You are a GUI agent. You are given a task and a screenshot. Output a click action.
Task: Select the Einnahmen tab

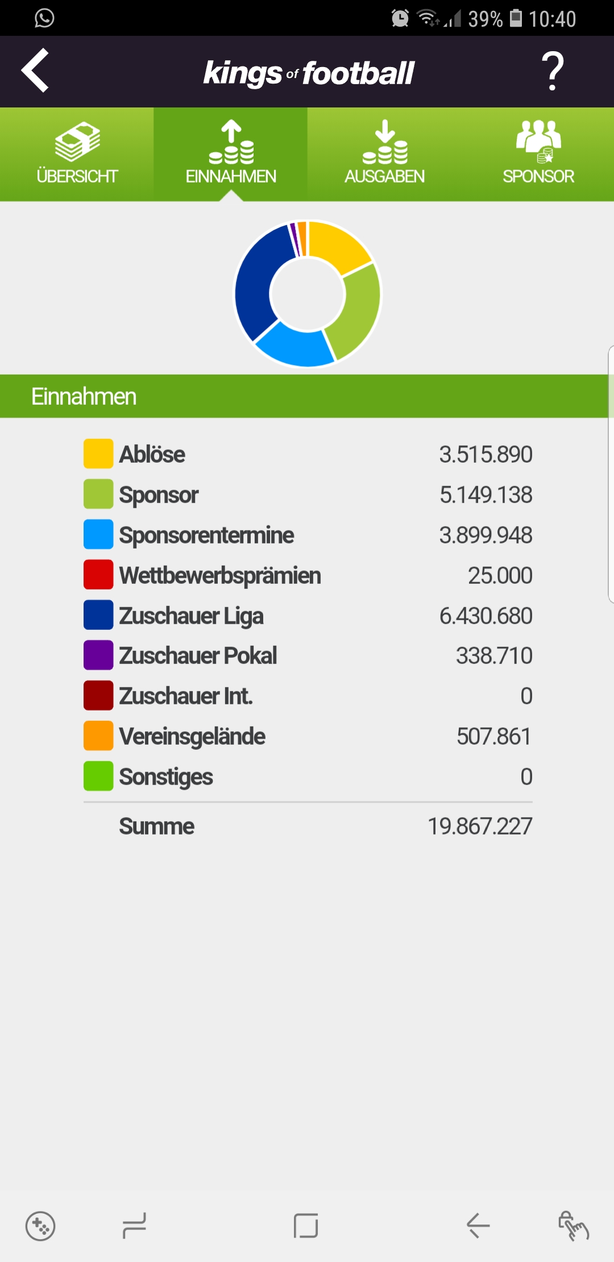pyautogui.click(x=231, y=154)
